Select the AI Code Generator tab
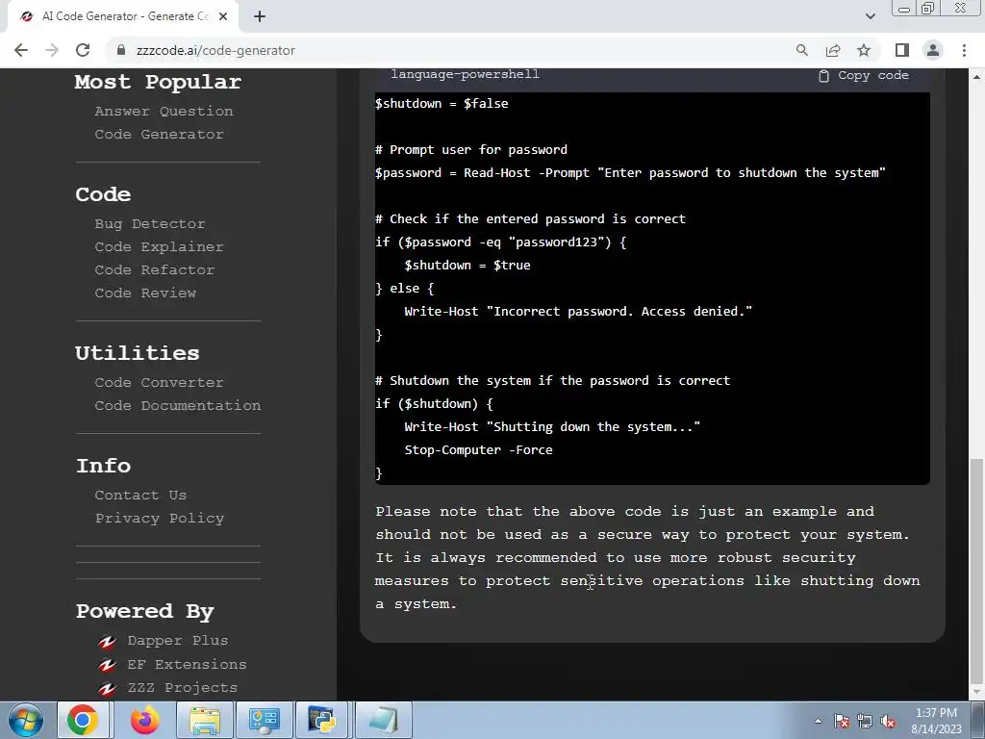The image size is (985, 739). pos(122,16)
